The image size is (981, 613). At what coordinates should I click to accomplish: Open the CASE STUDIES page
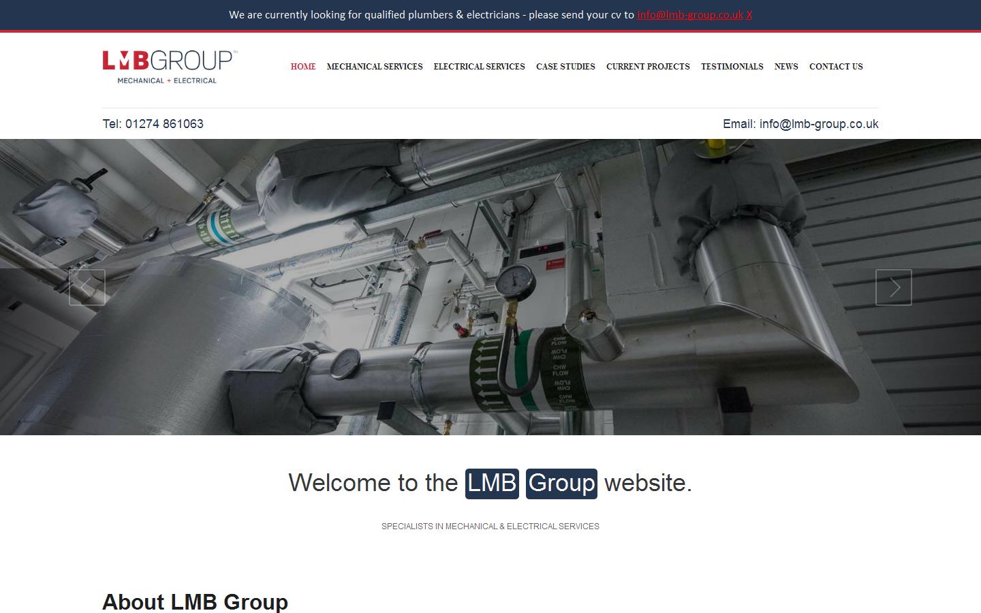point(565,67)
